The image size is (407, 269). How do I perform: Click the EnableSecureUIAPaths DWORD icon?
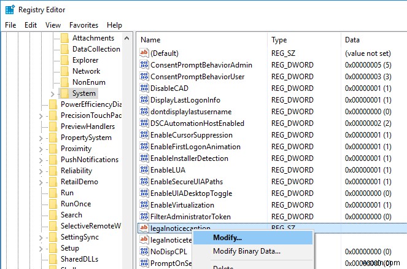144,182
